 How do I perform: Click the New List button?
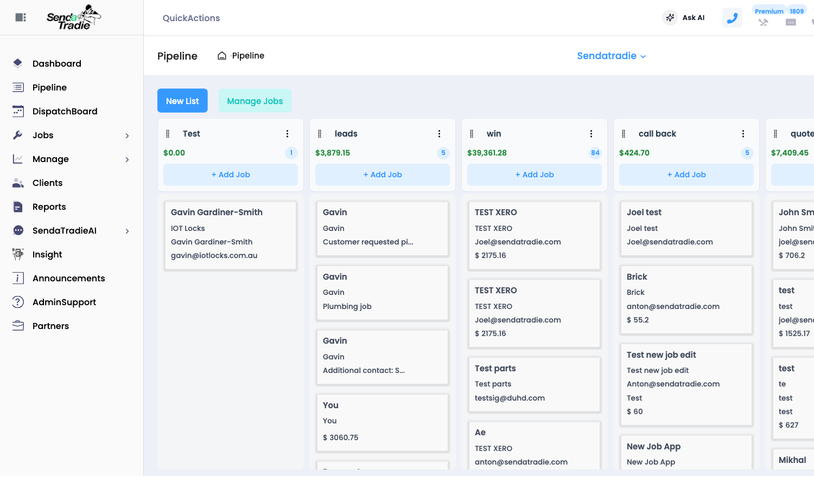182,101
